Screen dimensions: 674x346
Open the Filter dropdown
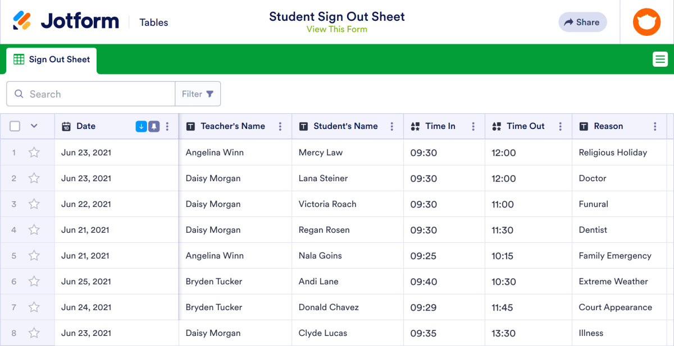[x=198, y=94]
